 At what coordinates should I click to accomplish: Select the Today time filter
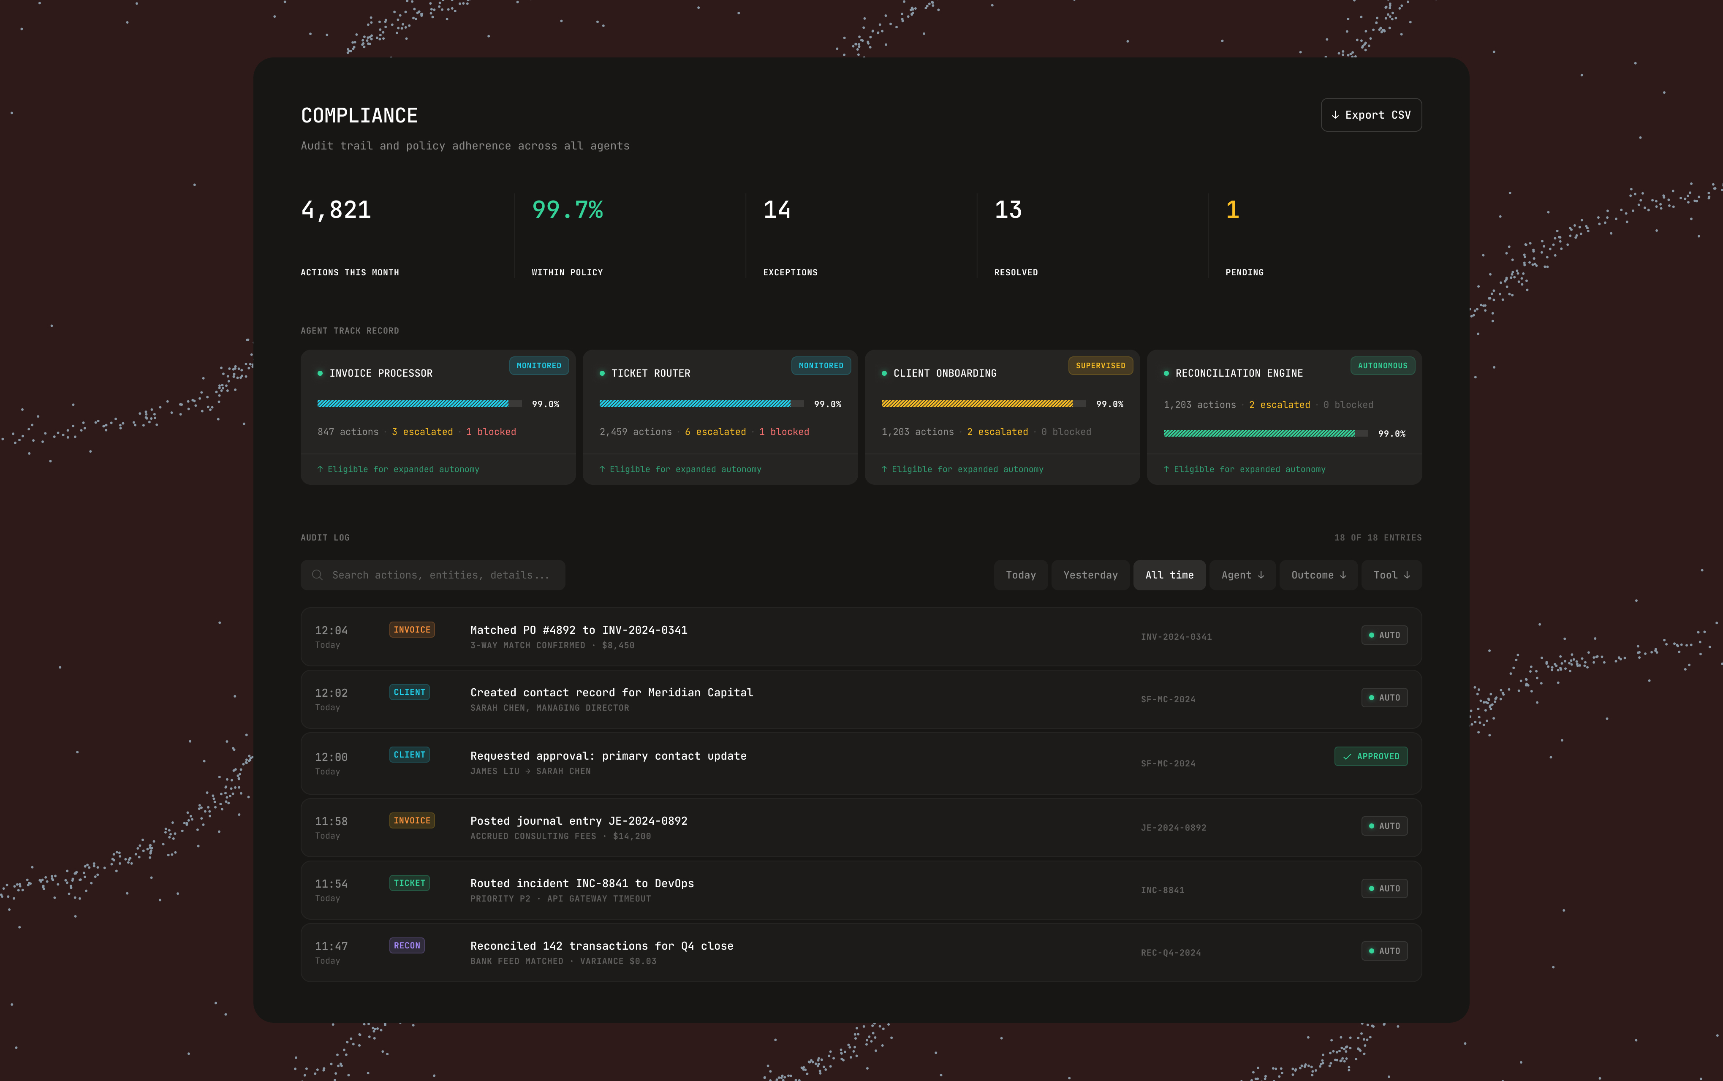[1020, 575]
